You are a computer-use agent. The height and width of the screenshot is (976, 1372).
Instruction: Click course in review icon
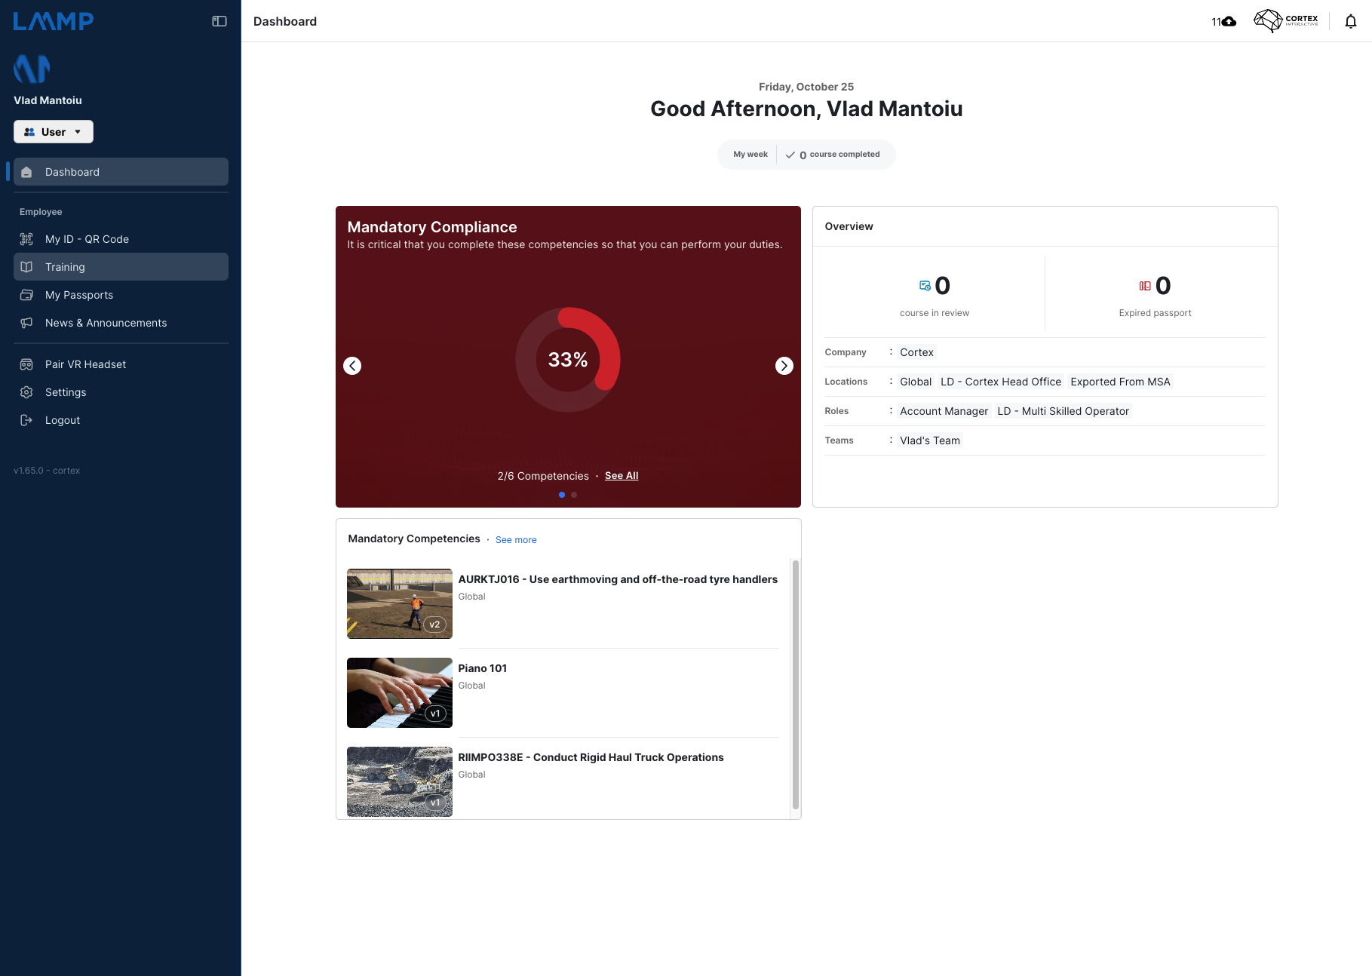coord(925,286)
